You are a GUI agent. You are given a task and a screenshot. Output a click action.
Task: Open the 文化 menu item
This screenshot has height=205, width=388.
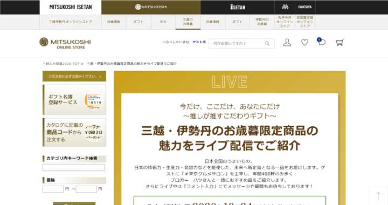click(163, 22)
